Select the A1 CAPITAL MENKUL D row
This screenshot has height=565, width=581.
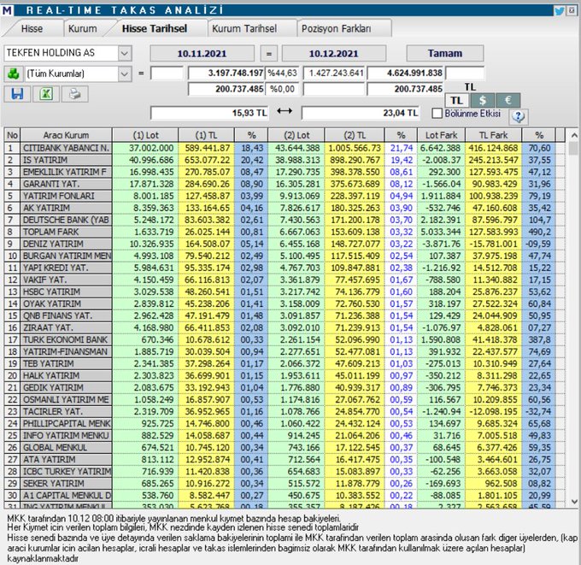pos(285,496)
